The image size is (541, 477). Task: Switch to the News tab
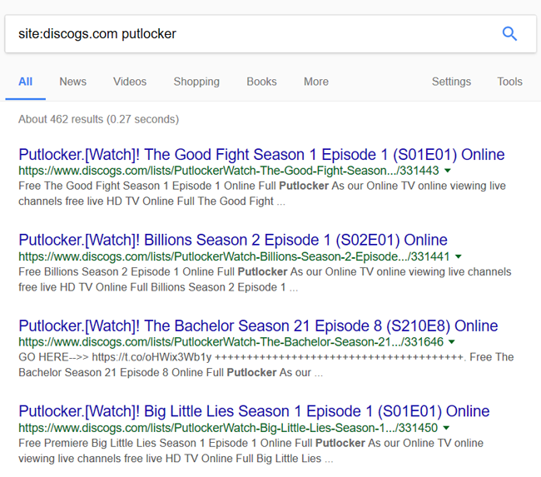72,82
